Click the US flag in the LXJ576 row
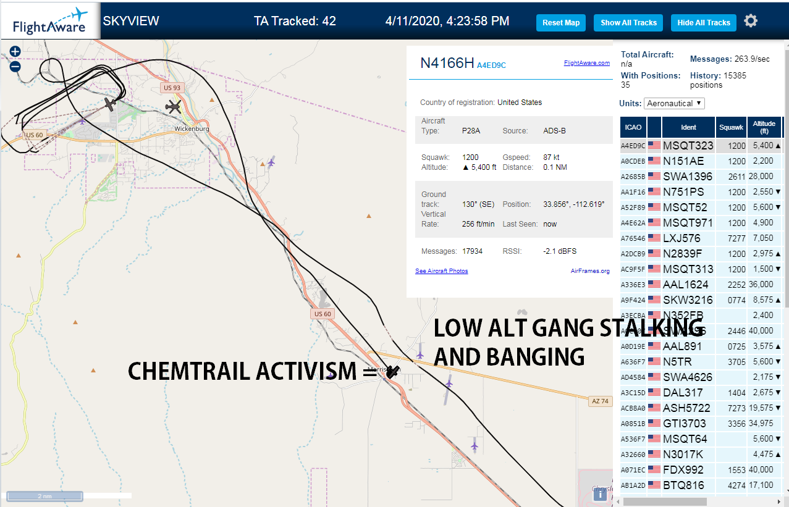This screenshot has height=507, width=789. (x=654, y=238)
